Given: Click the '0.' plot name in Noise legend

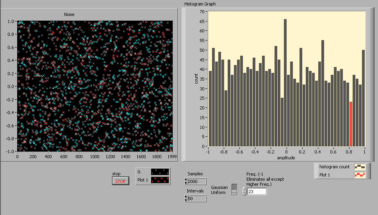Looking at the screenshot, I should pos(139,172).
